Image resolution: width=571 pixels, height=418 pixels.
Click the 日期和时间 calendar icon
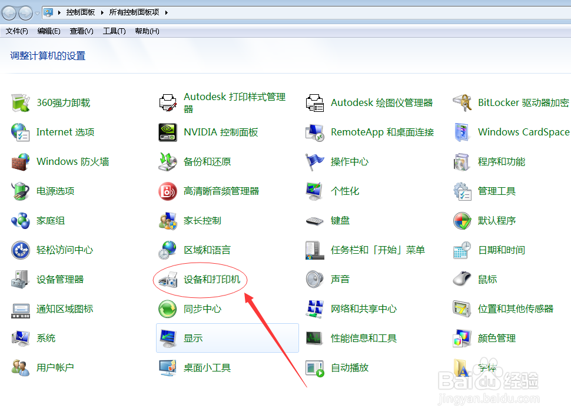[x=463, y=250]
